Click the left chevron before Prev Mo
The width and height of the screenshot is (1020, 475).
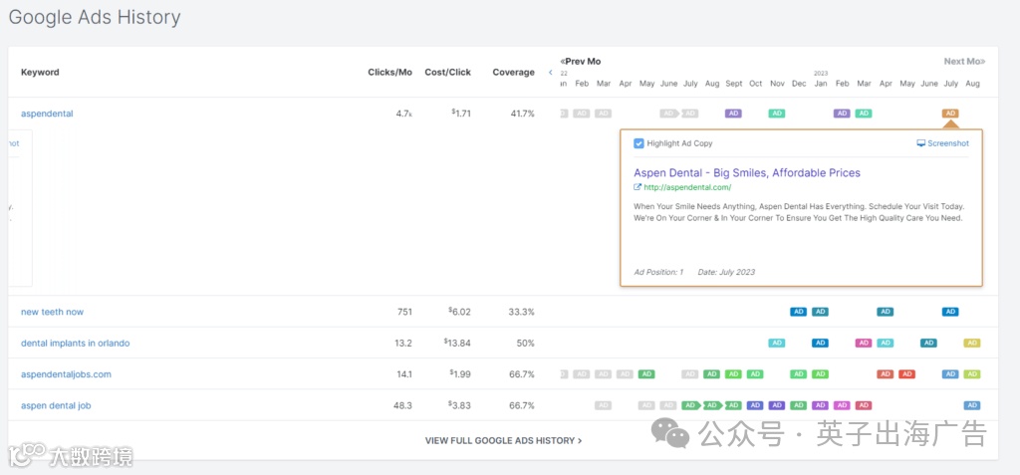[x=551, y=73]
